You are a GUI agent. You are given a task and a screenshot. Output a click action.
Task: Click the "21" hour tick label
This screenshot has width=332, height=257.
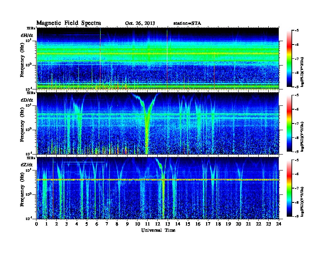[x=248, y=224]
